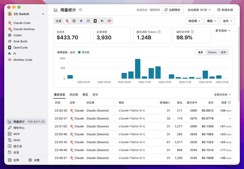Select 全部 in app filter bar
The height and width of the screenshot is (169, 244).
(58, 21)
